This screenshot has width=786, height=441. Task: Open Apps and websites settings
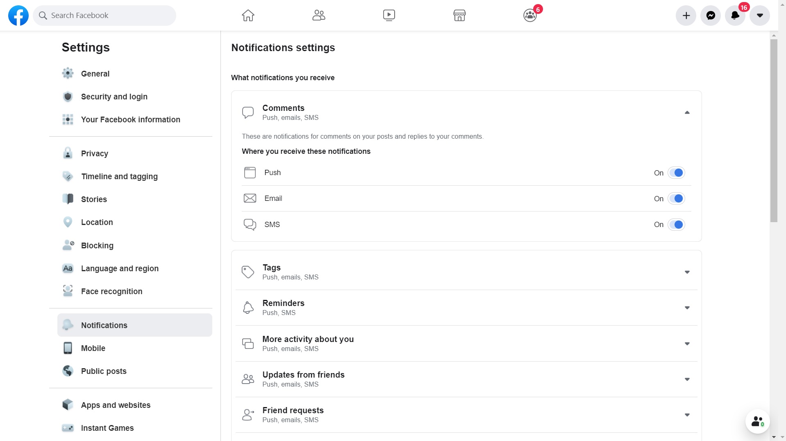tap(116, 405)
